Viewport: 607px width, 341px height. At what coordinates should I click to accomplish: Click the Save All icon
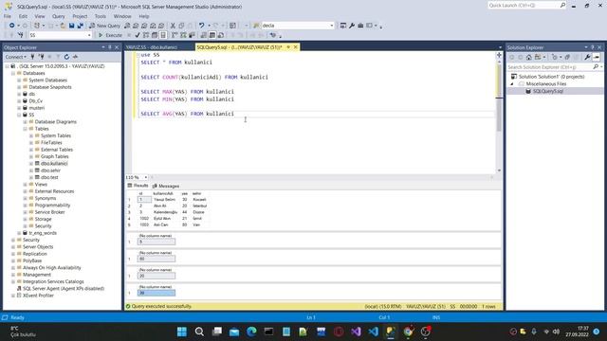coord(80,26)
